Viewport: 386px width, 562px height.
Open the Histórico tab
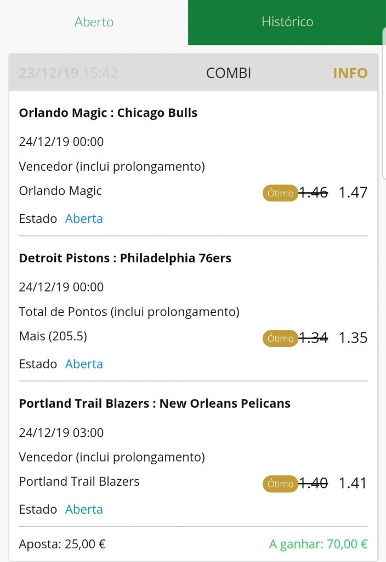[287, 22]
